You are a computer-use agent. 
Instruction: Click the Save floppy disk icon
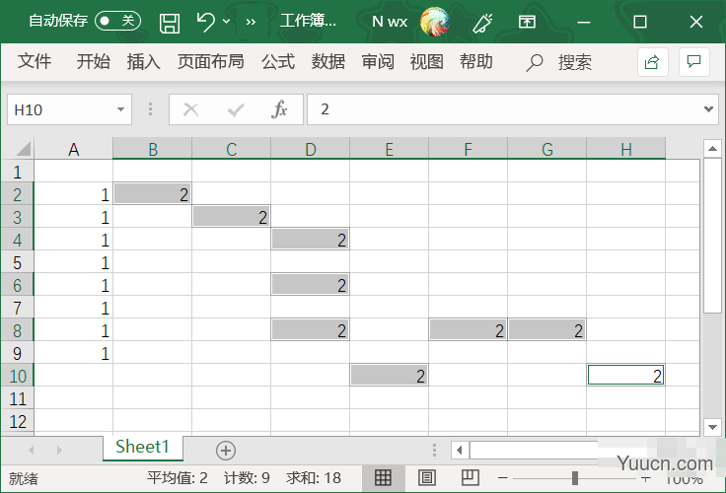click(x=170, y=23)
